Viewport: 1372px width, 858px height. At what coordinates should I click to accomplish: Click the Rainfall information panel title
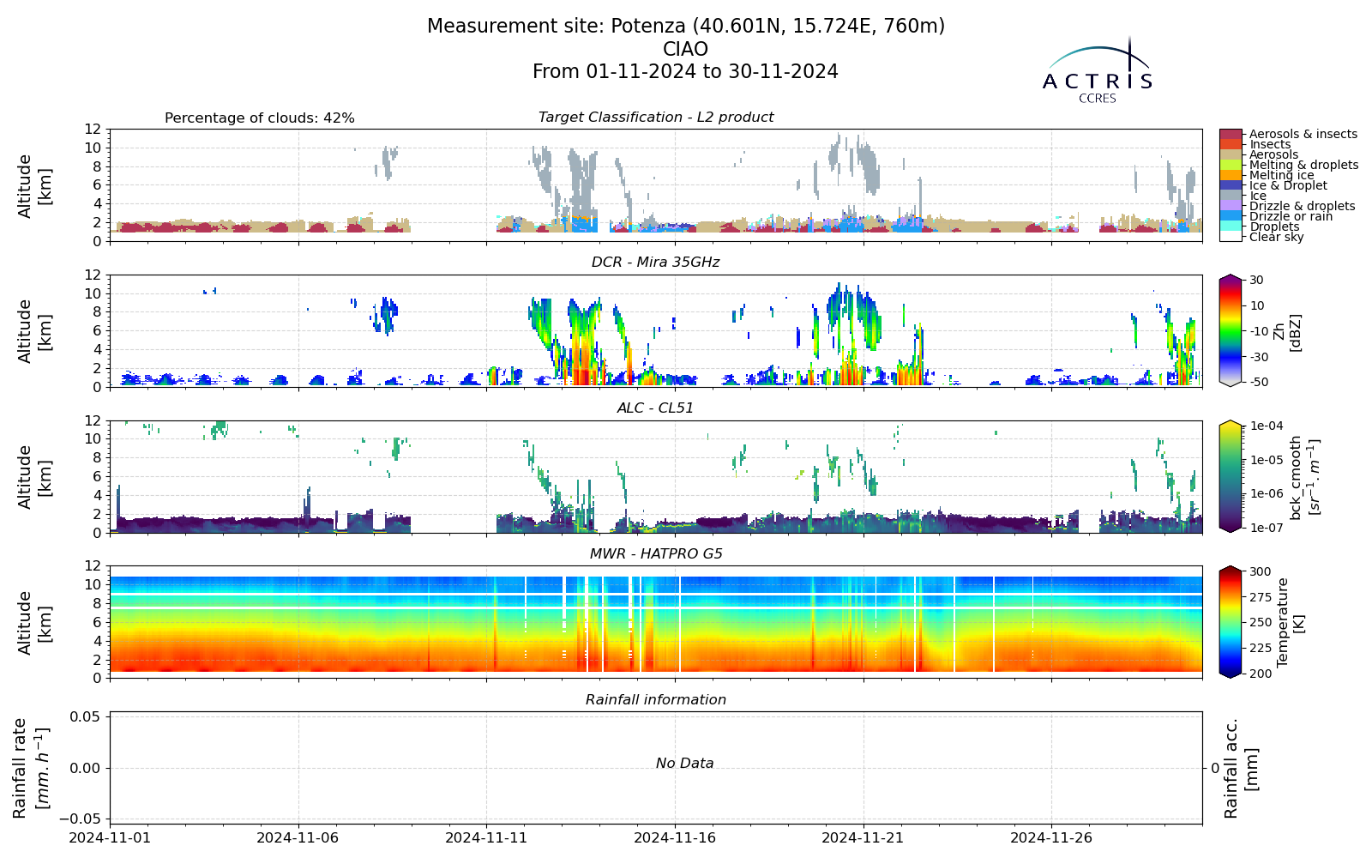[656, 700]
